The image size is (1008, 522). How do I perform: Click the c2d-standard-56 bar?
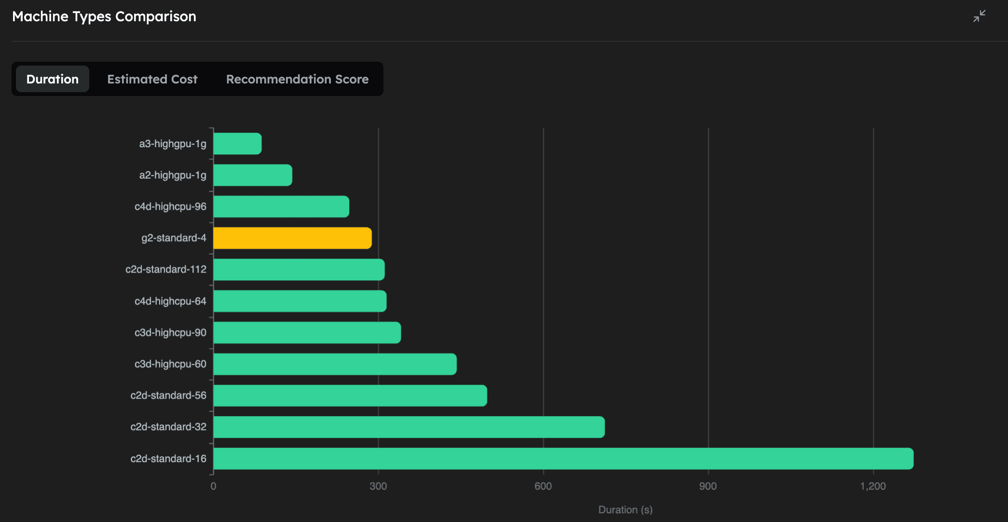(x=347, y=395)
